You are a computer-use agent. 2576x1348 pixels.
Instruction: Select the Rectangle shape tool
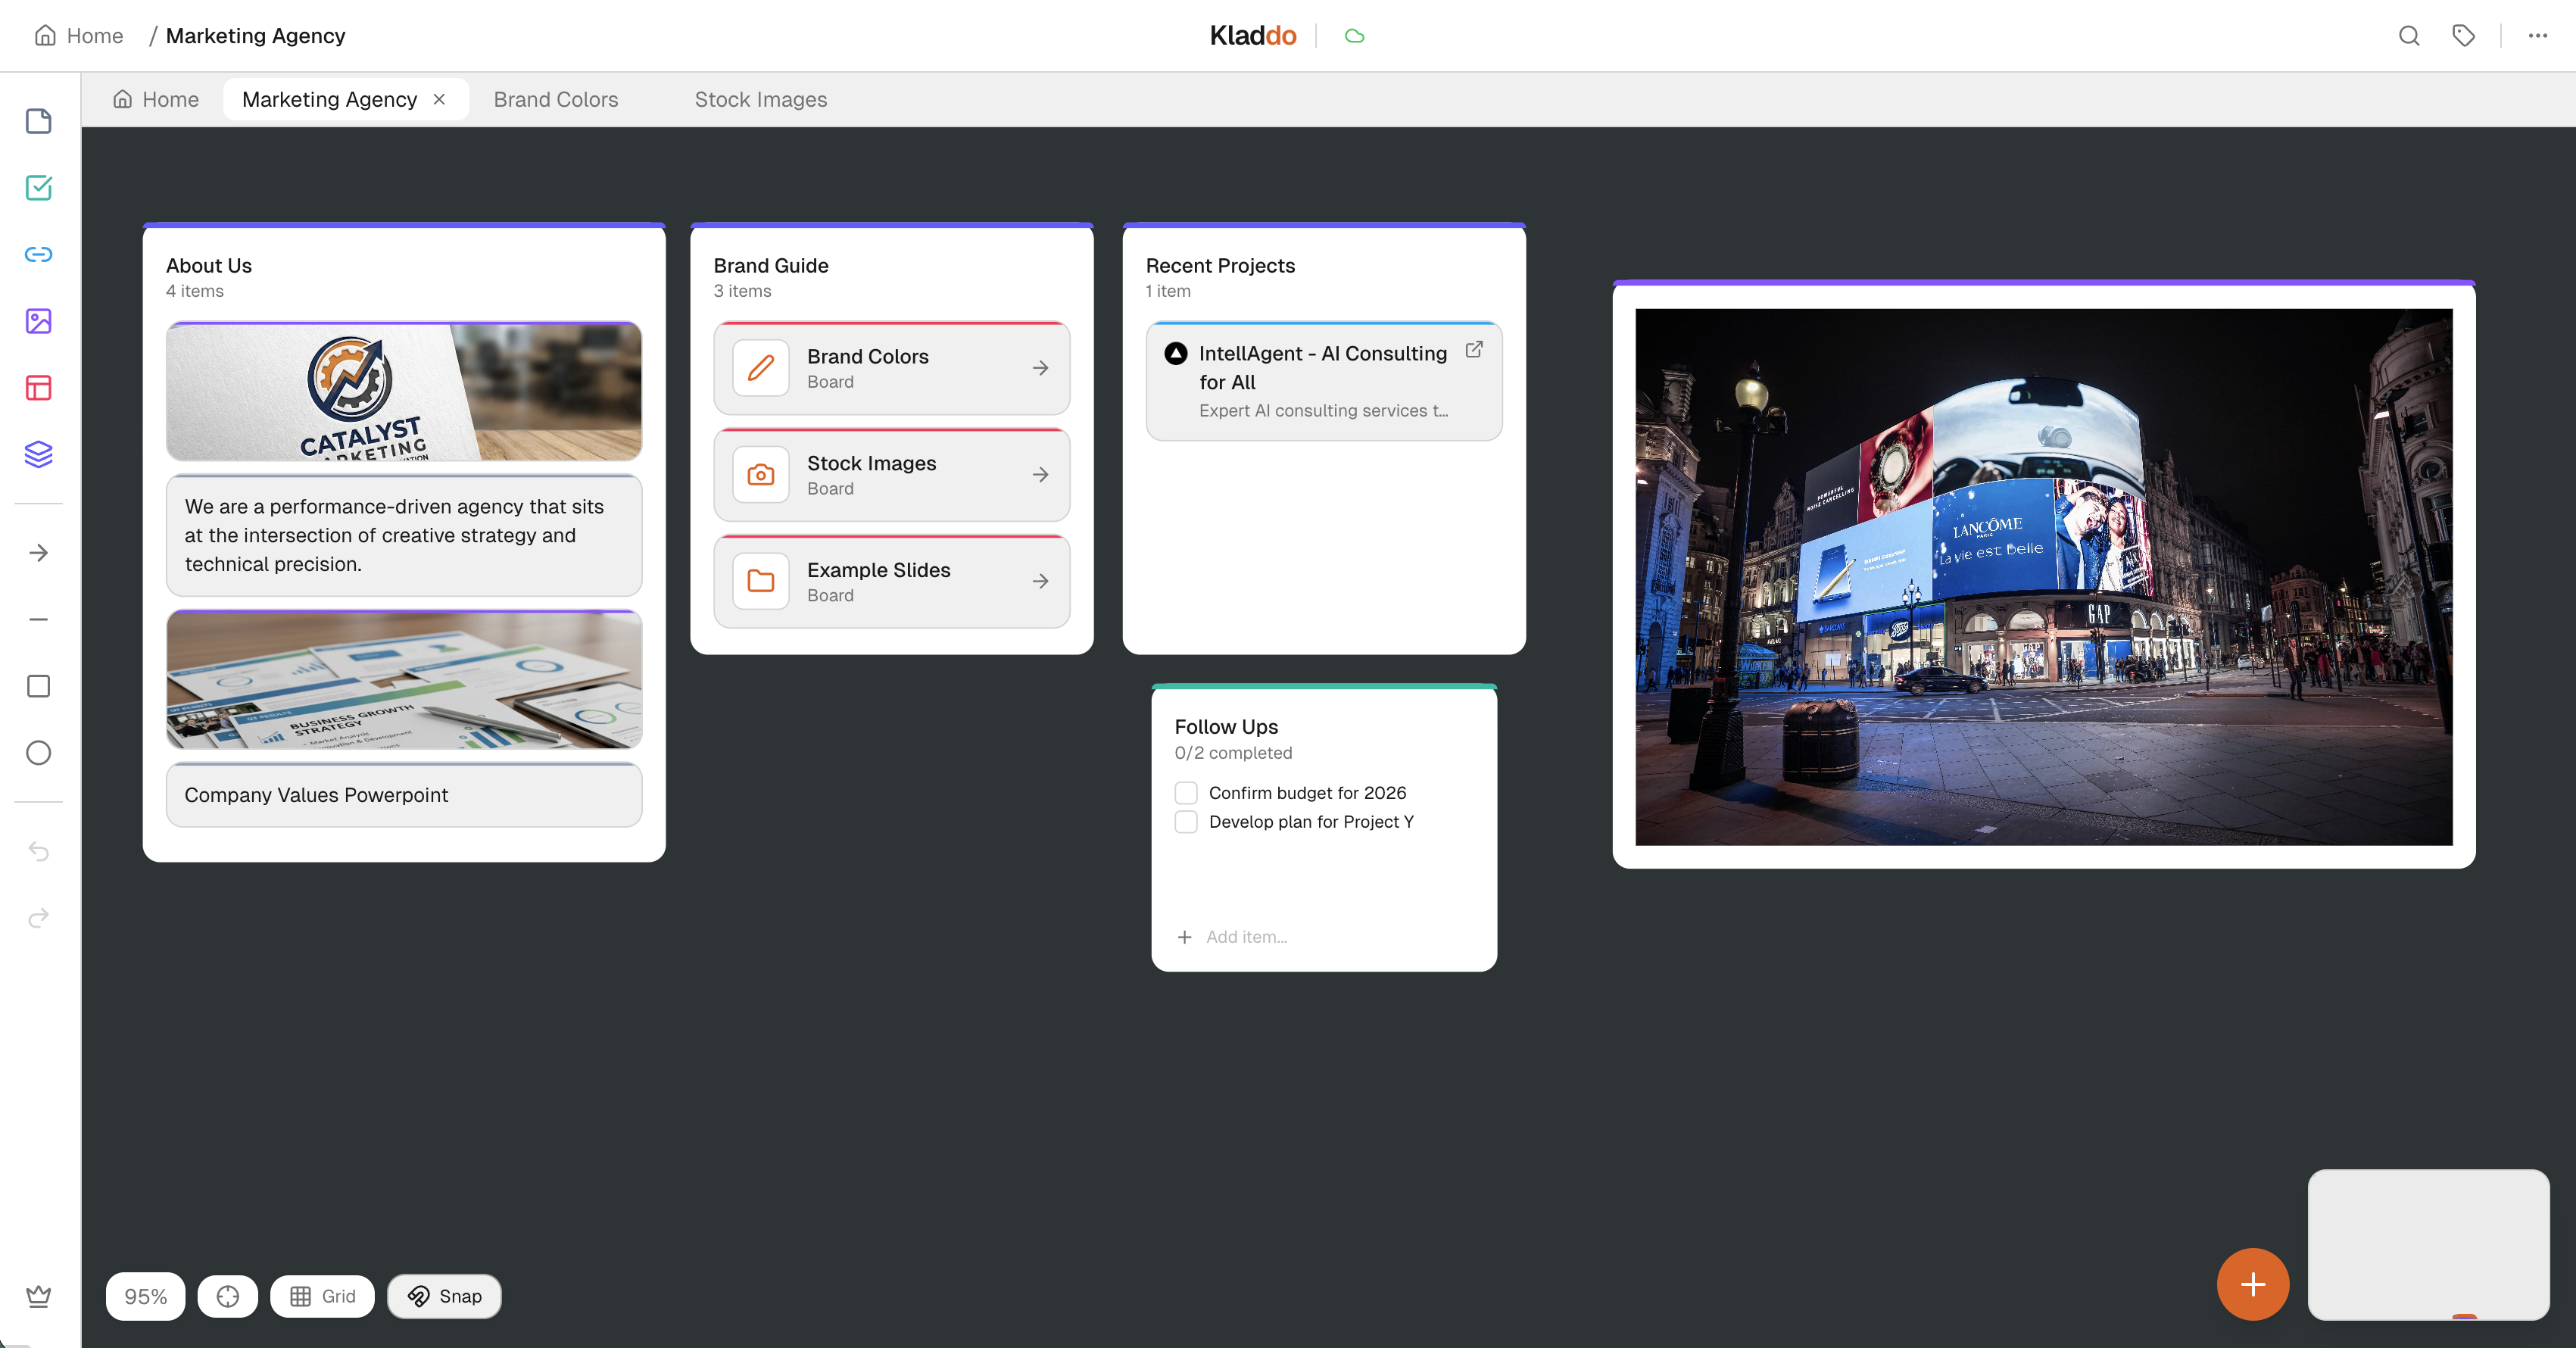click(x=38, y=685)
